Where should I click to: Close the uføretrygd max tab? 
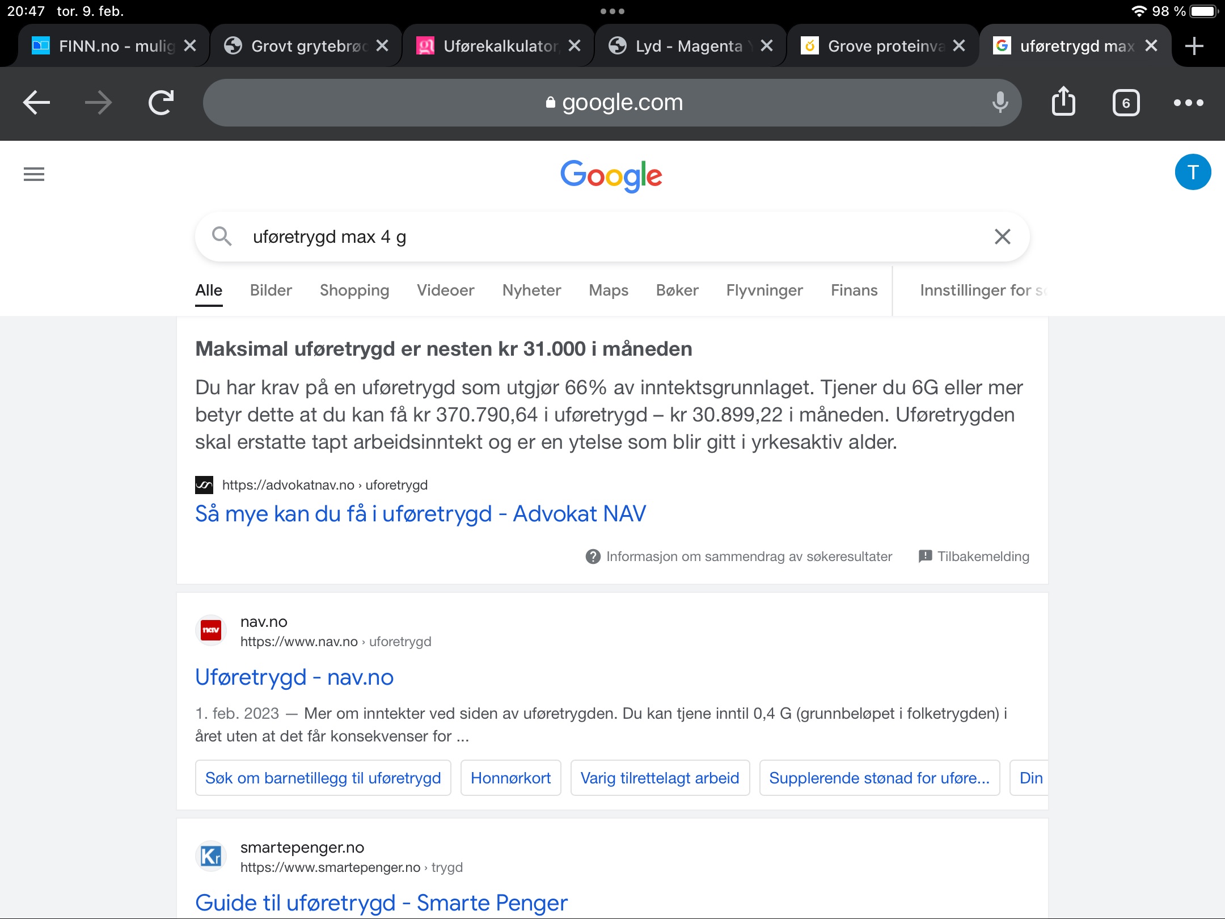point(1151,46)
